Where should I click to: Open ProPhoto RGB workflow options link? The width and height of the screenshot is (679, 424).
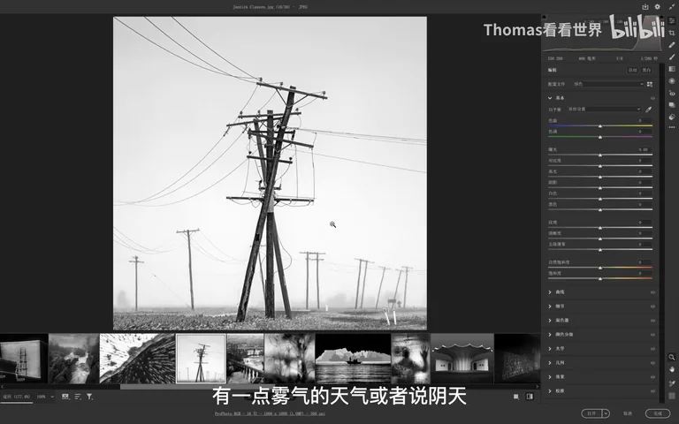point(270,414)
